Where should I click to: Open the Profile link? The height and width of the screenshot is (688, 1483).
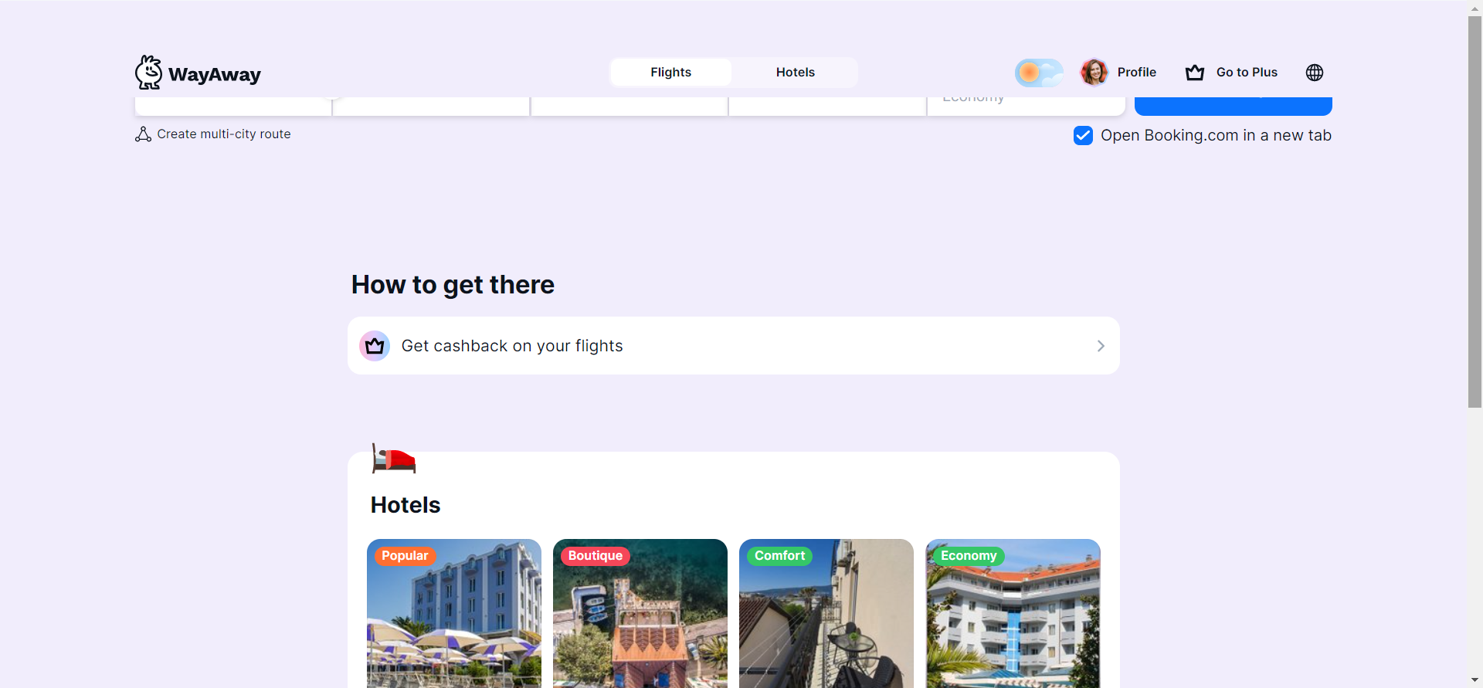pyautogui.click(x=1136, y=73)
